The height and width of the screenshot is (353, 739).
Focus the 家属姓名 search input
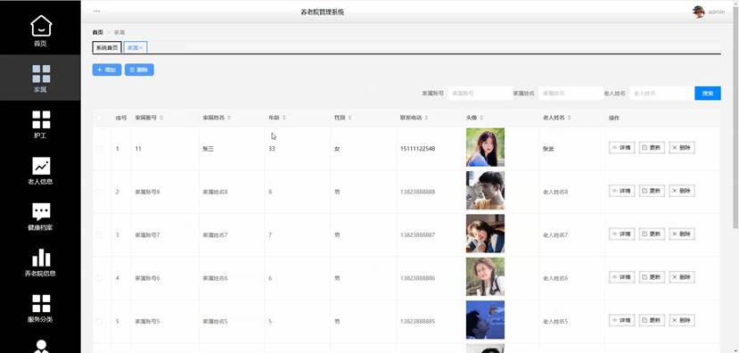click(x=571, y=94)
